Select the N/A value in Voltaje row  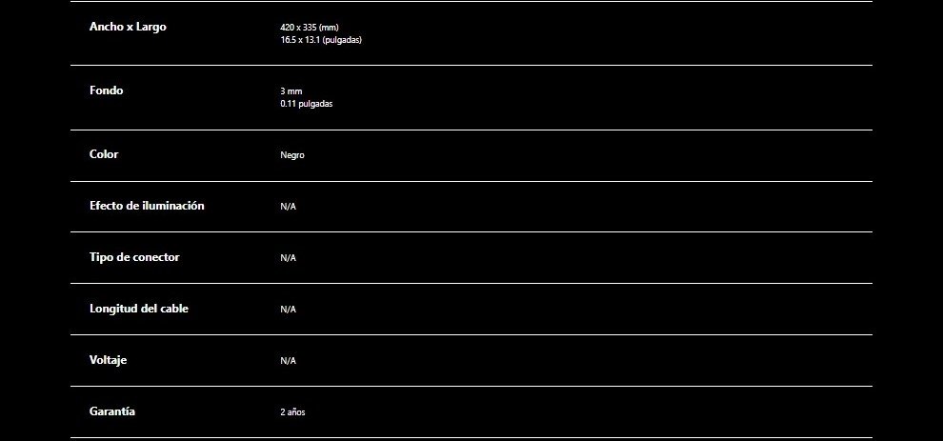pos(288,361)
